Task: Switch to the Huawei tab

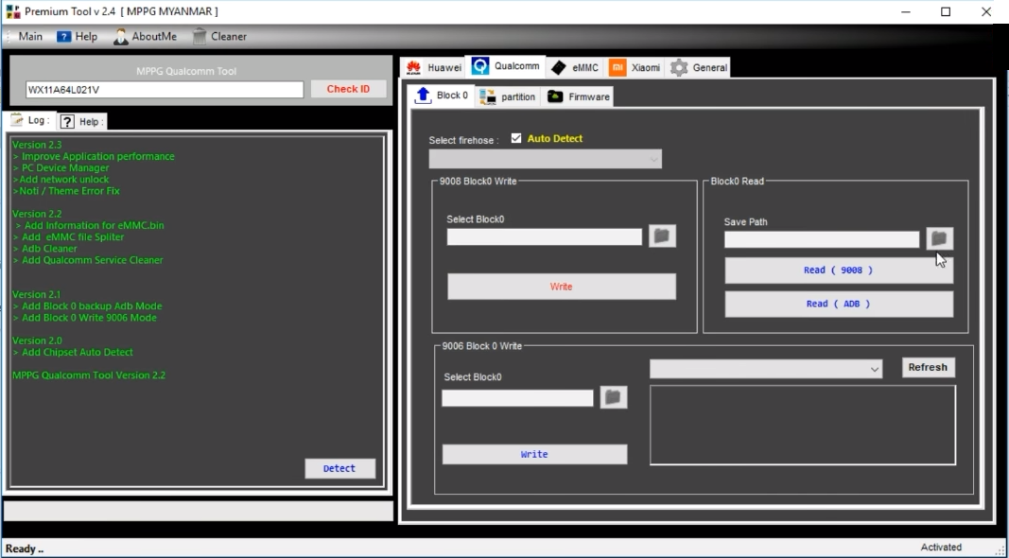Action: point(434,67)
